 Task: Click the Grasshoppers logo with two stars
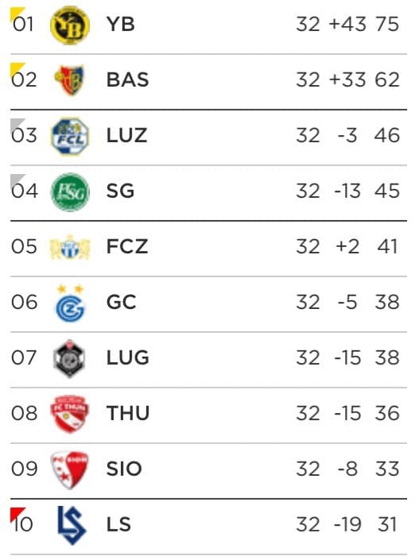[x=71, y=303]
